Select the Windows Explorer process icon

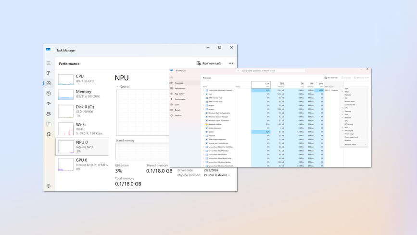tap(207, 124)
